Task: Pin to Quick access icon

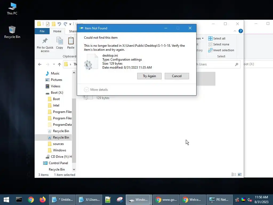Action: pyautogui.click(x=45, y=45)
